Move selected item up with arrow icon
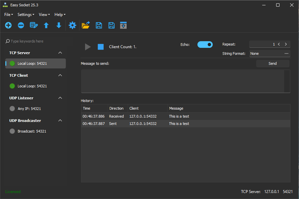The height and width of the screenshot is (199, 299). coord(46,25)
